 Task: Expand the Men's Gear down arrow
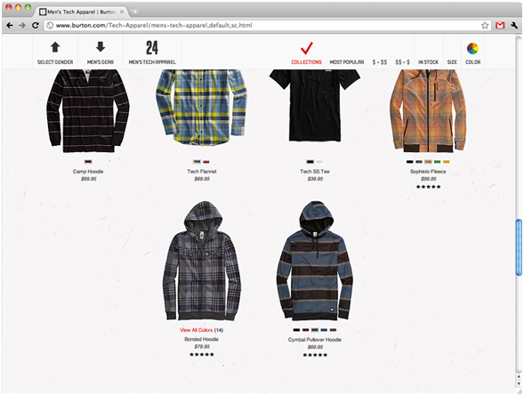coord(101,47)
